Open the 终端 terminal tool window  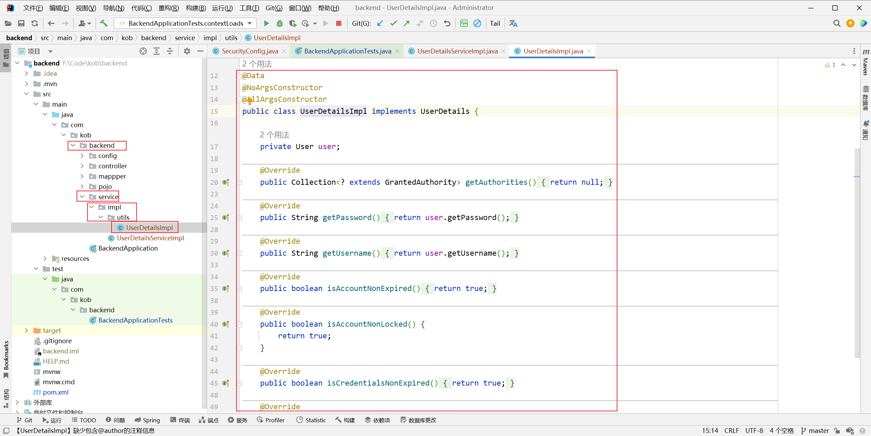180,420
